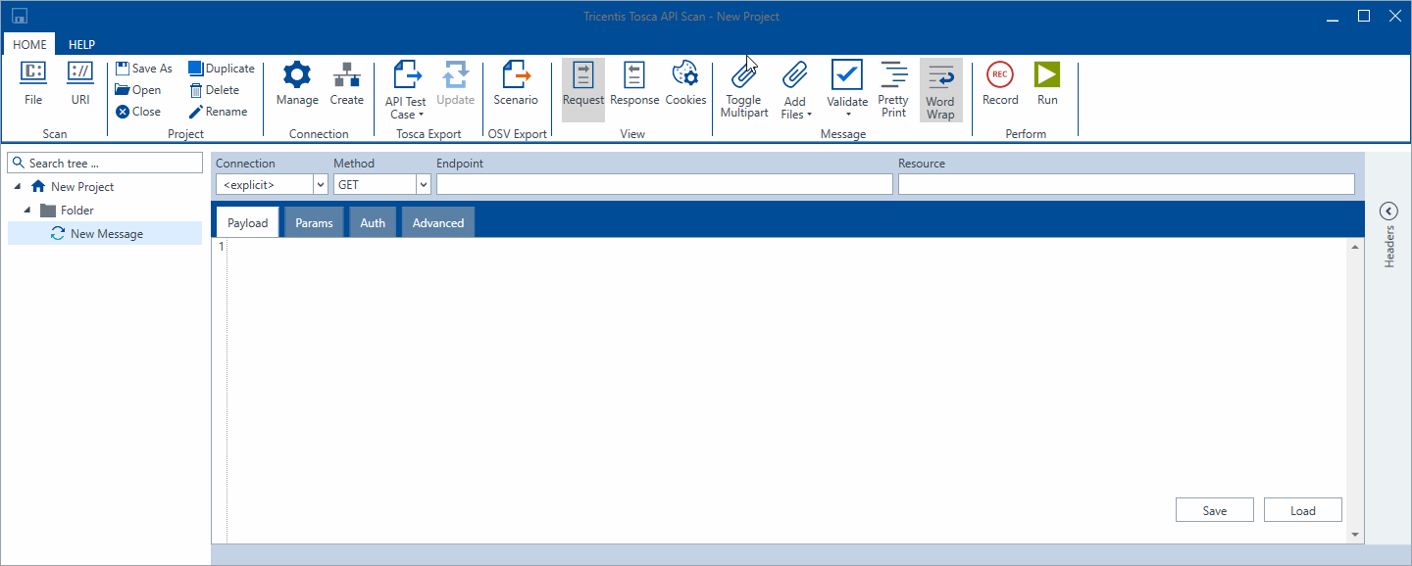The width and height of the screenshot is (1412, 566).
Task: Toggle Word Wrap option
Action: click(940, 89)
